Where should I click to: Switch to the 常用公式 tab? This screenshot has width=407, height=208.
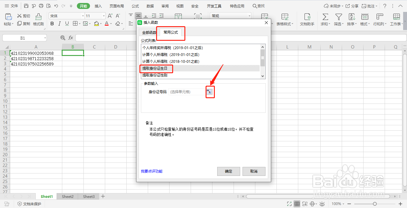170,32
